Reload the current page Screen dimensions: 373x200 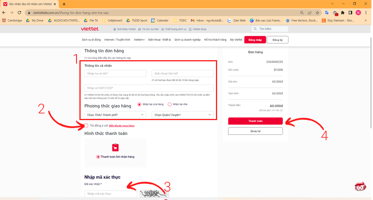pyautogui.click(x=19, y=13)
